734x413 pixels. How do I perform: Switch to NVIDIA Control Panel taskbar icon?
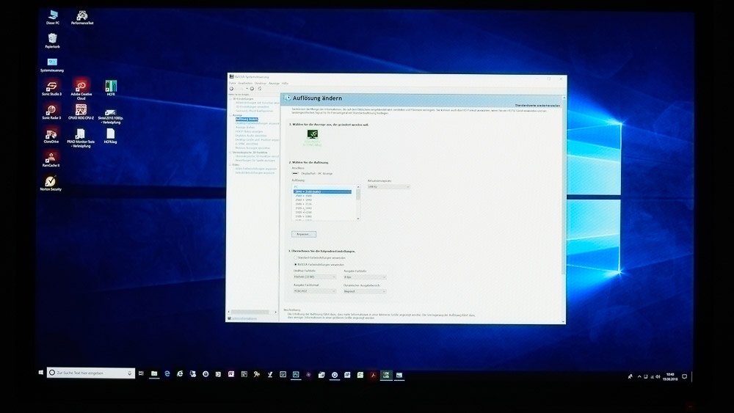[x=386, y=375]
